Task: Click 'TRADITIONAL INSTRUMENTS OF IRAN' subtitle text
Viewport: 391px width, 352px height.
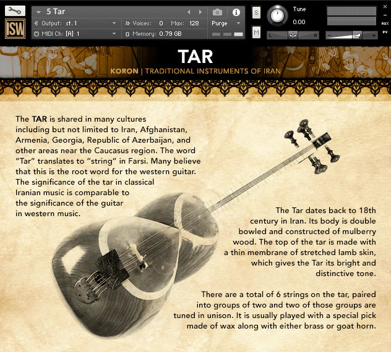Action: coord(213,71)
